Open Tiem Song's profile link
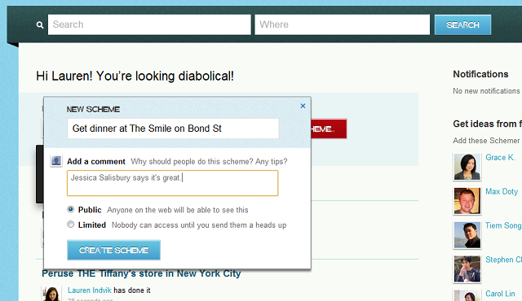 click(503, 225)
